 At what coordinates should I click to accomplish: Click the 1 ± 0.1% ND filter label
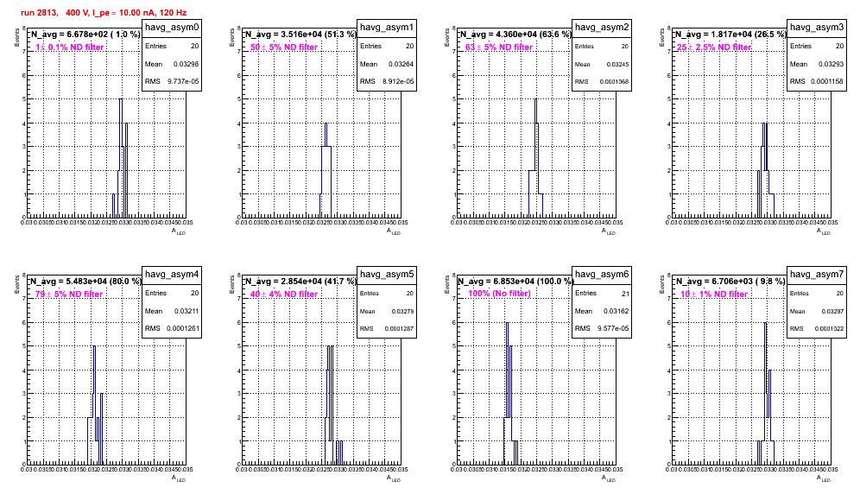pyautogui.click(x=70, y=47)
